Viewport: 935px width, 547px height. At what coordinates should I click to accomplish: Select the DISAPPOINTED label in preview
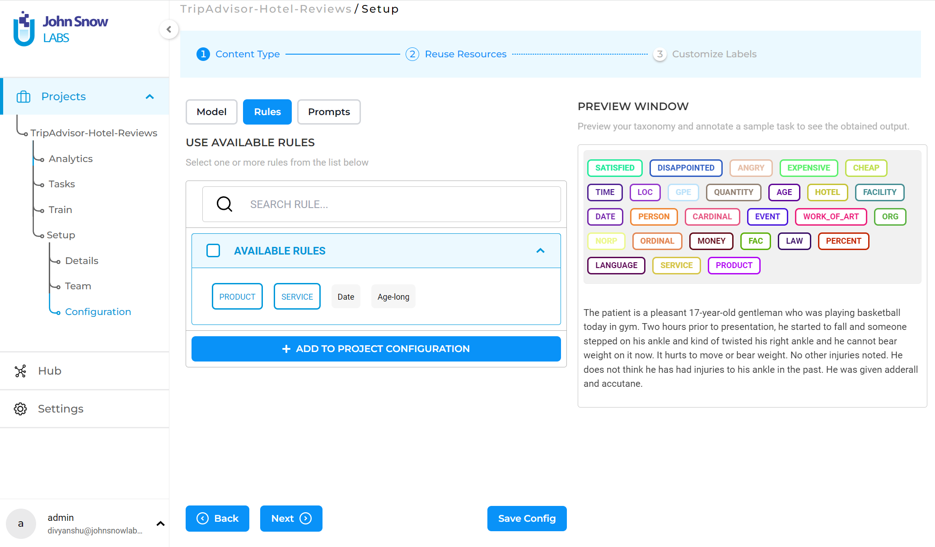click(686, 168)
